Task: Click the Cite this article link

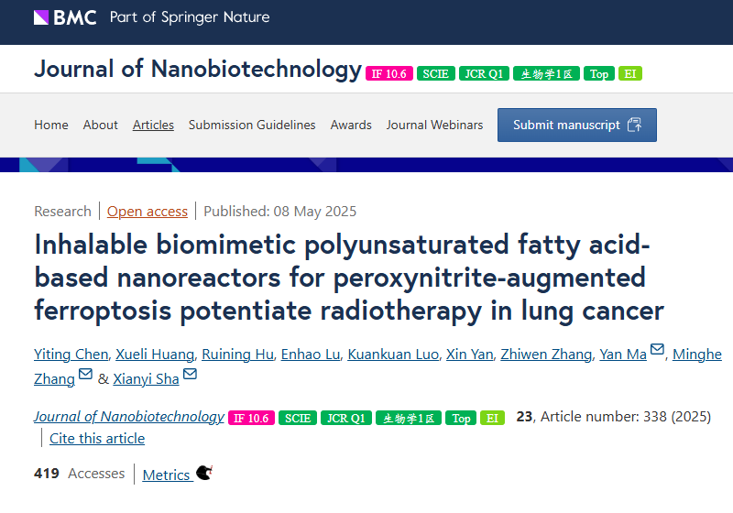Action: pos(97,439)
